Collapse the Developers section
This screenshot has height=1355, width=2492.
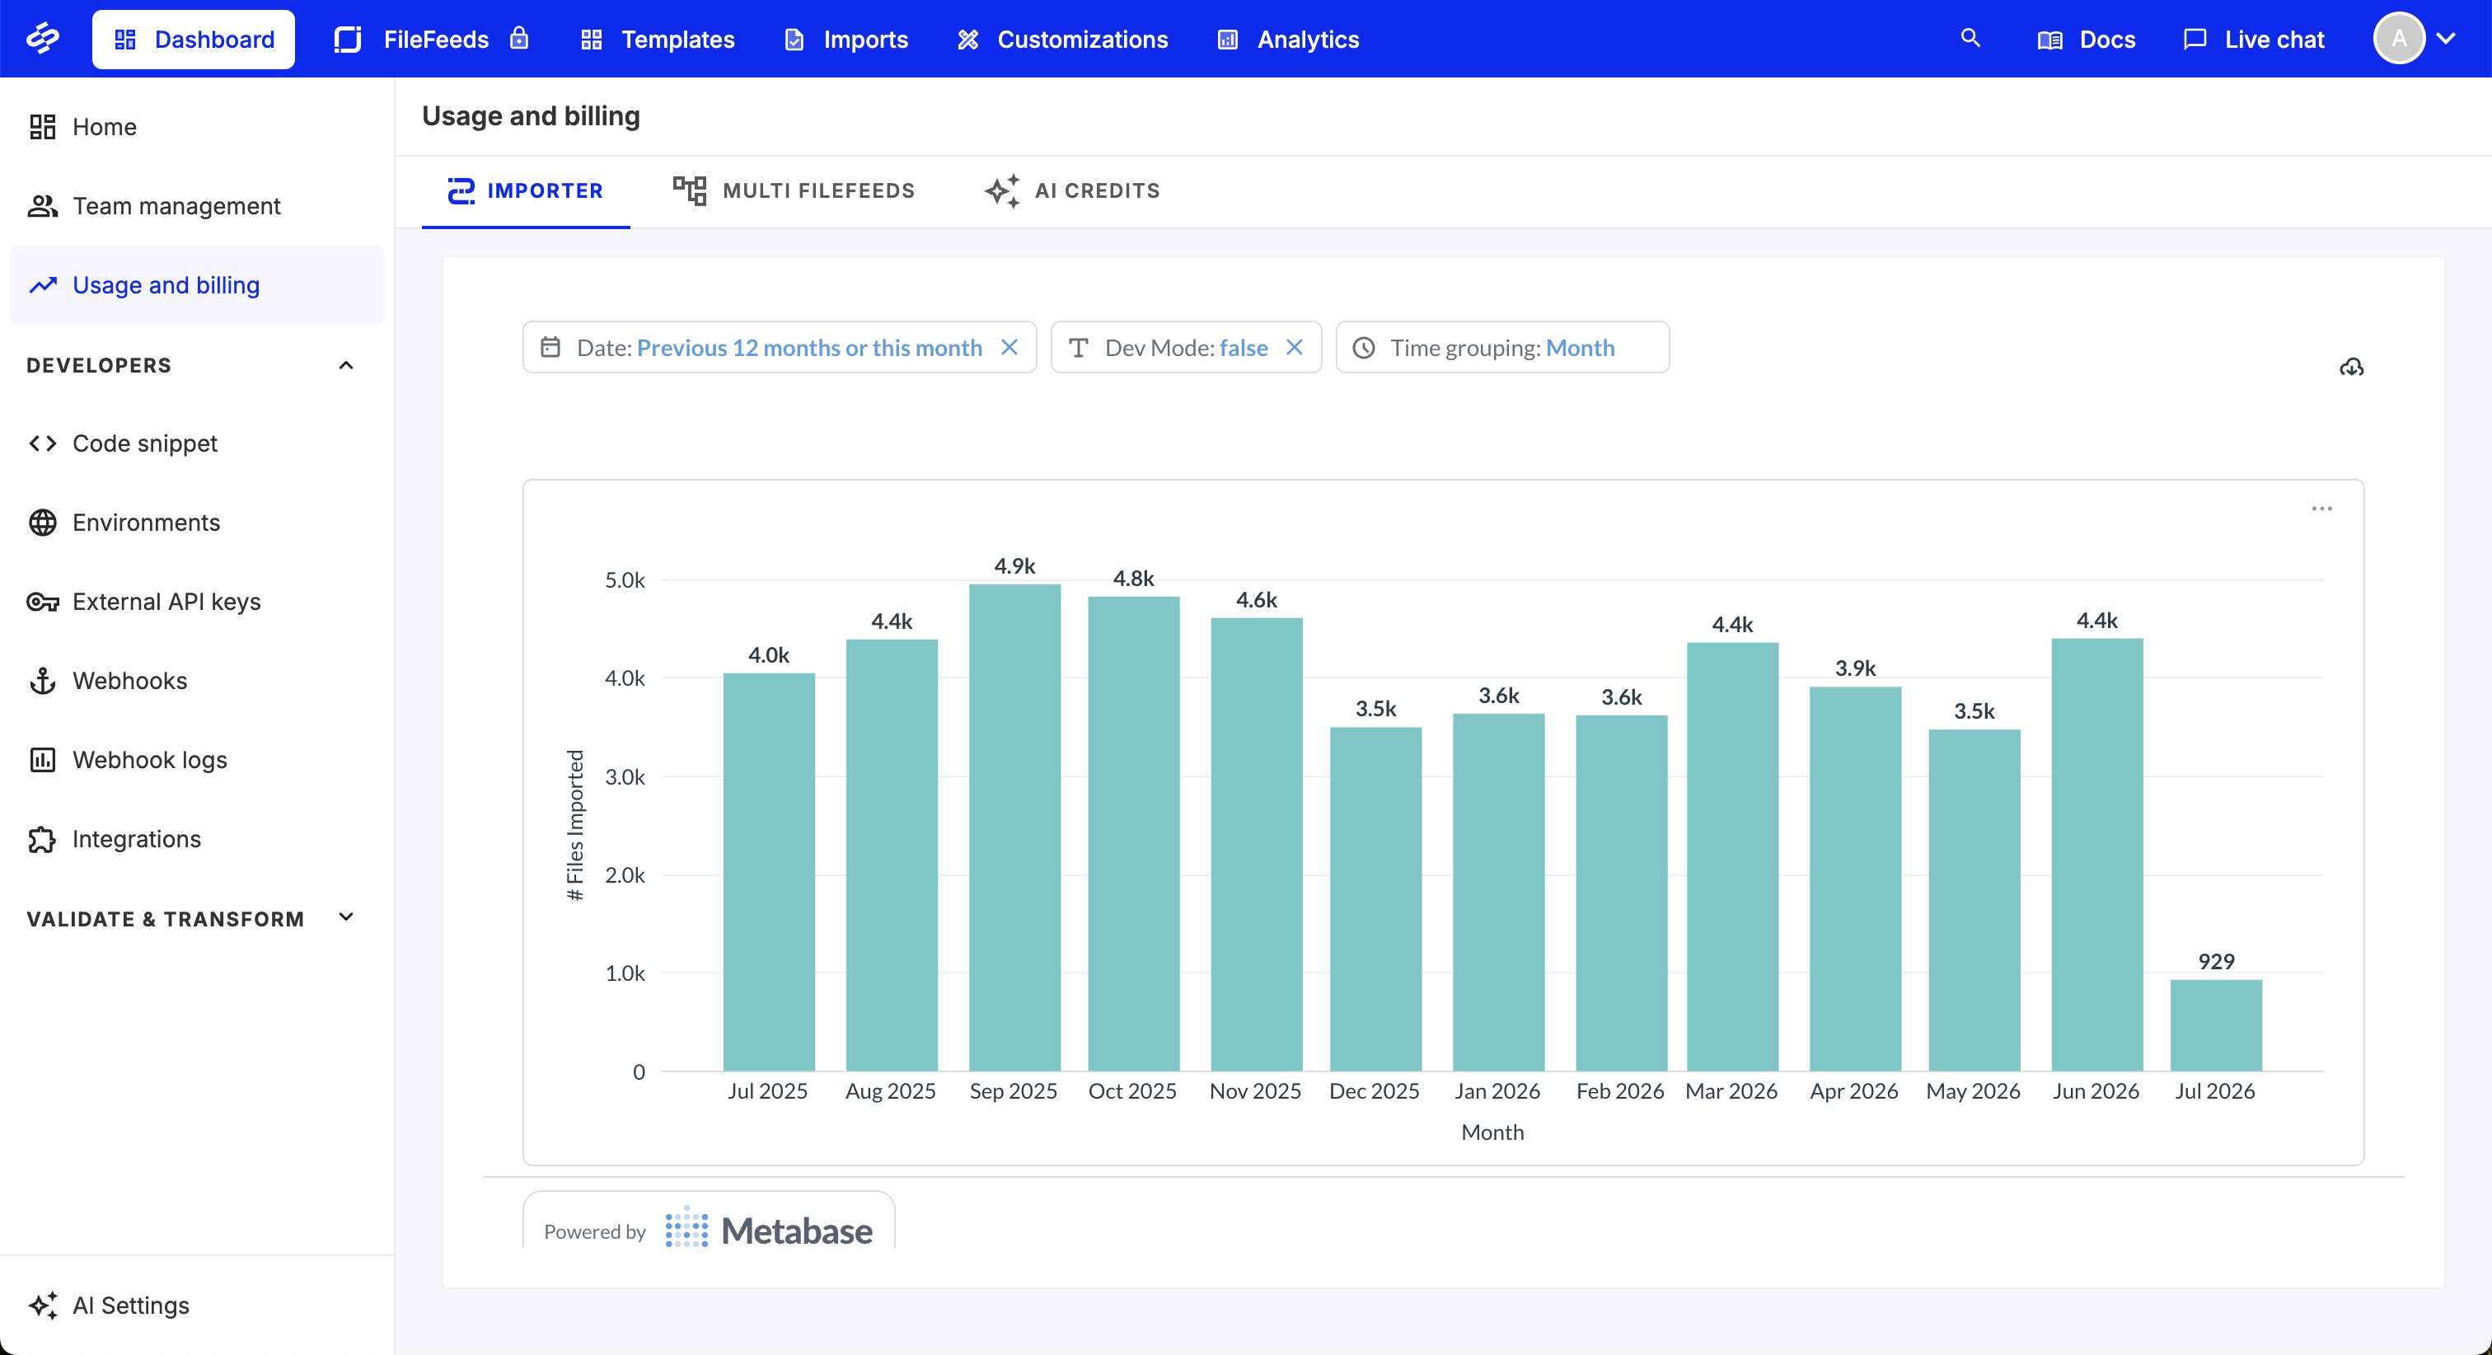click(x=345, y=365)
